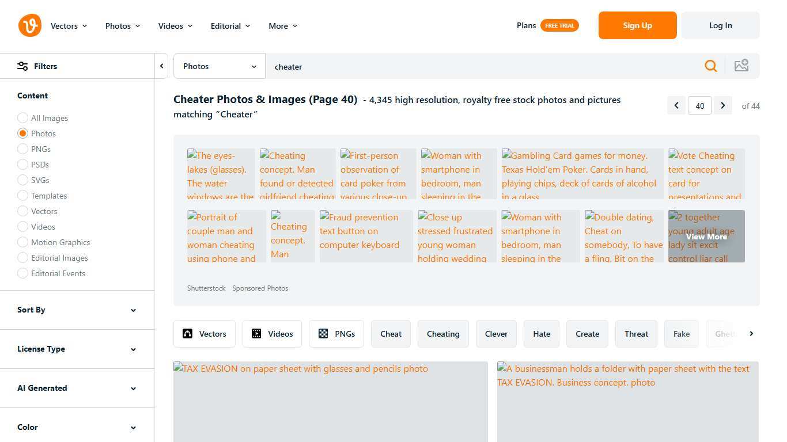
Task: Select the SVGs radio button
Action: click(x=23, y=180)
